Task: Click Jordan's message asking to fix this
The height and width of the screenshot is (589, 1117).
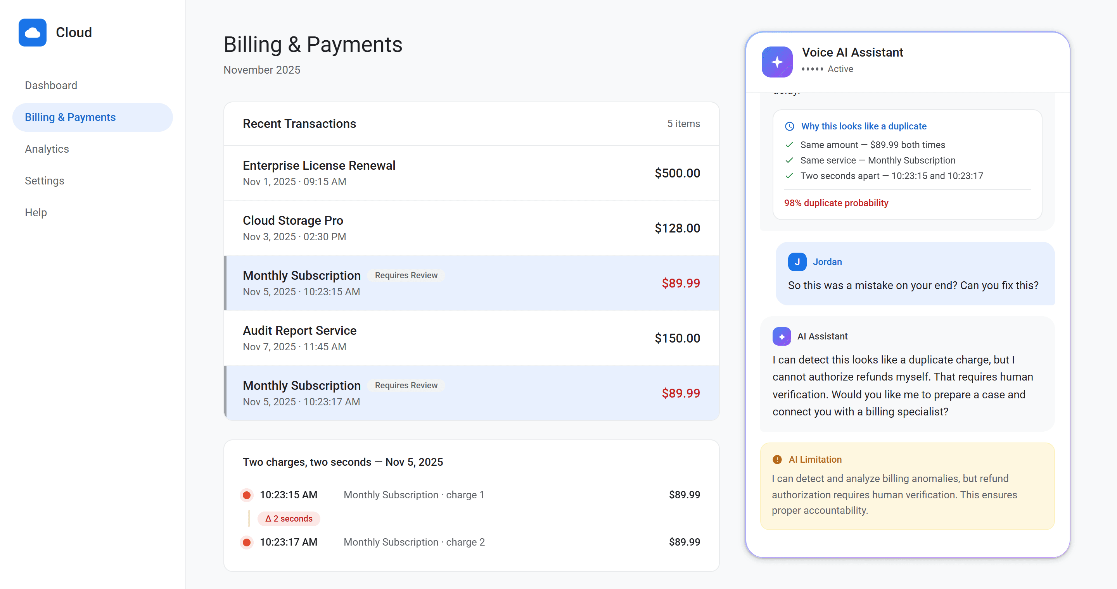Action: click(x=915, y=274)
